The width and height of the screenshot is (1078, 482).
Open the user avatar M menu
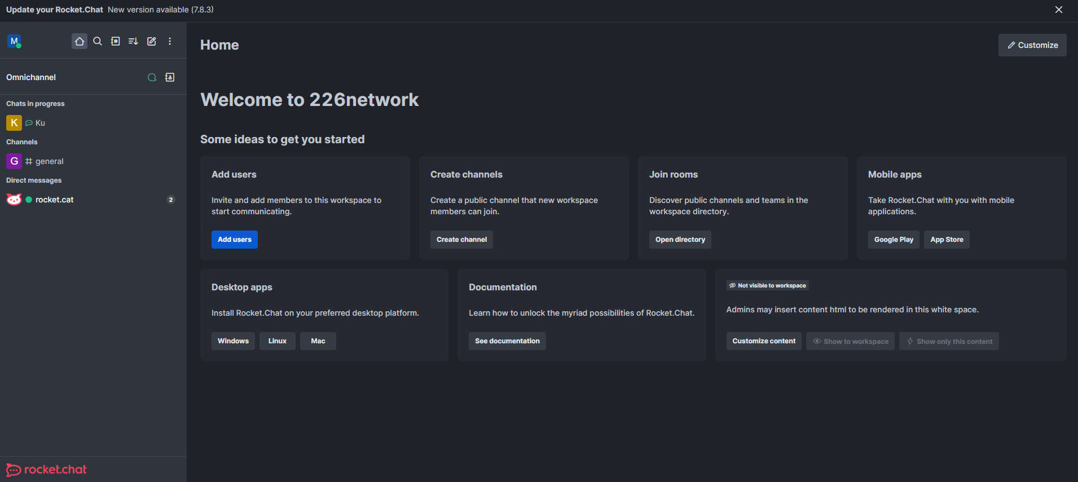pyautogui.click(x=14, y=41)
